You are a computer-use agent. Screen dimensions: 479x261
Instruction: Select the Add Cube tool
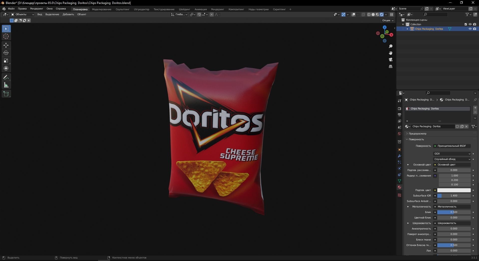coord(6,94)
